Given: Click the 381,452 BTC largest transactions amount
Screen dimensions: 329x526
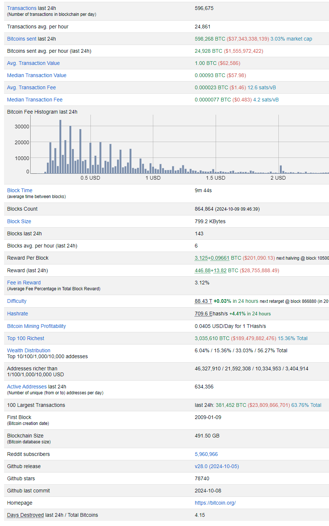Looking at the screenshot, I should pos(231,405).
